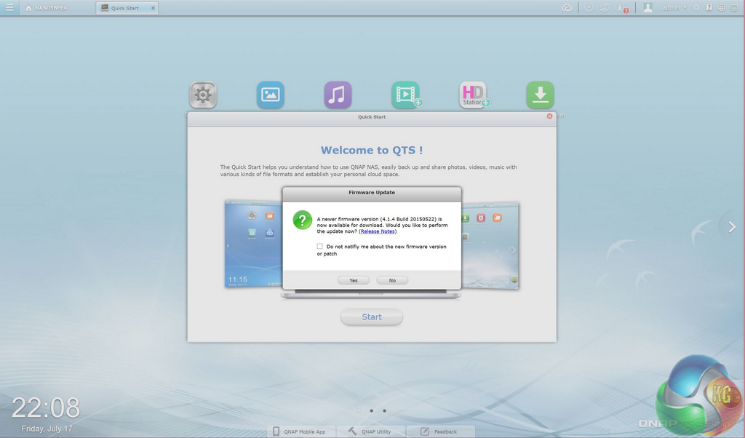This screenshot has width=745, height=438.
Task: Open background tasks clock icon
Action: 589,7
